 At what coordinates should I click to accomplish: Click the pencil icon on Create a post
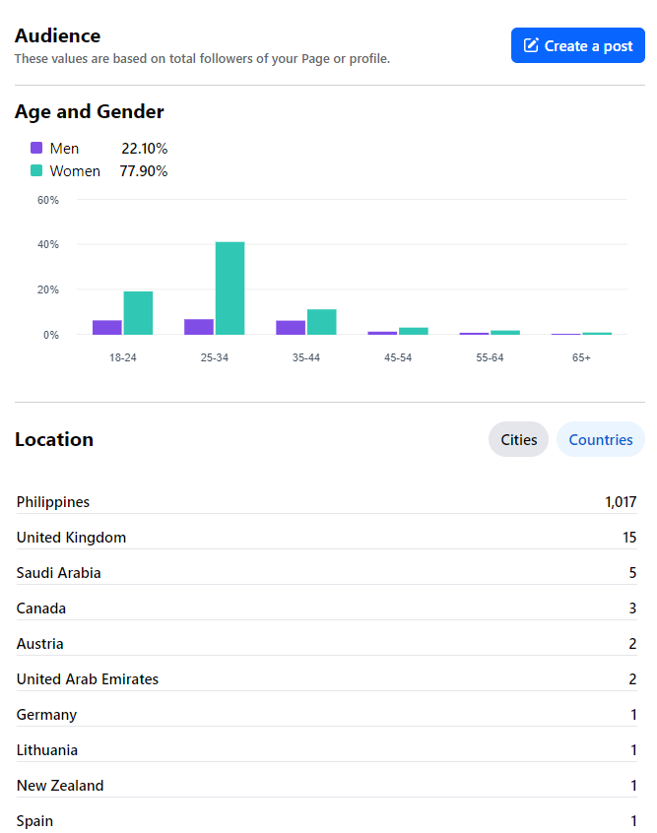(531, 45)
